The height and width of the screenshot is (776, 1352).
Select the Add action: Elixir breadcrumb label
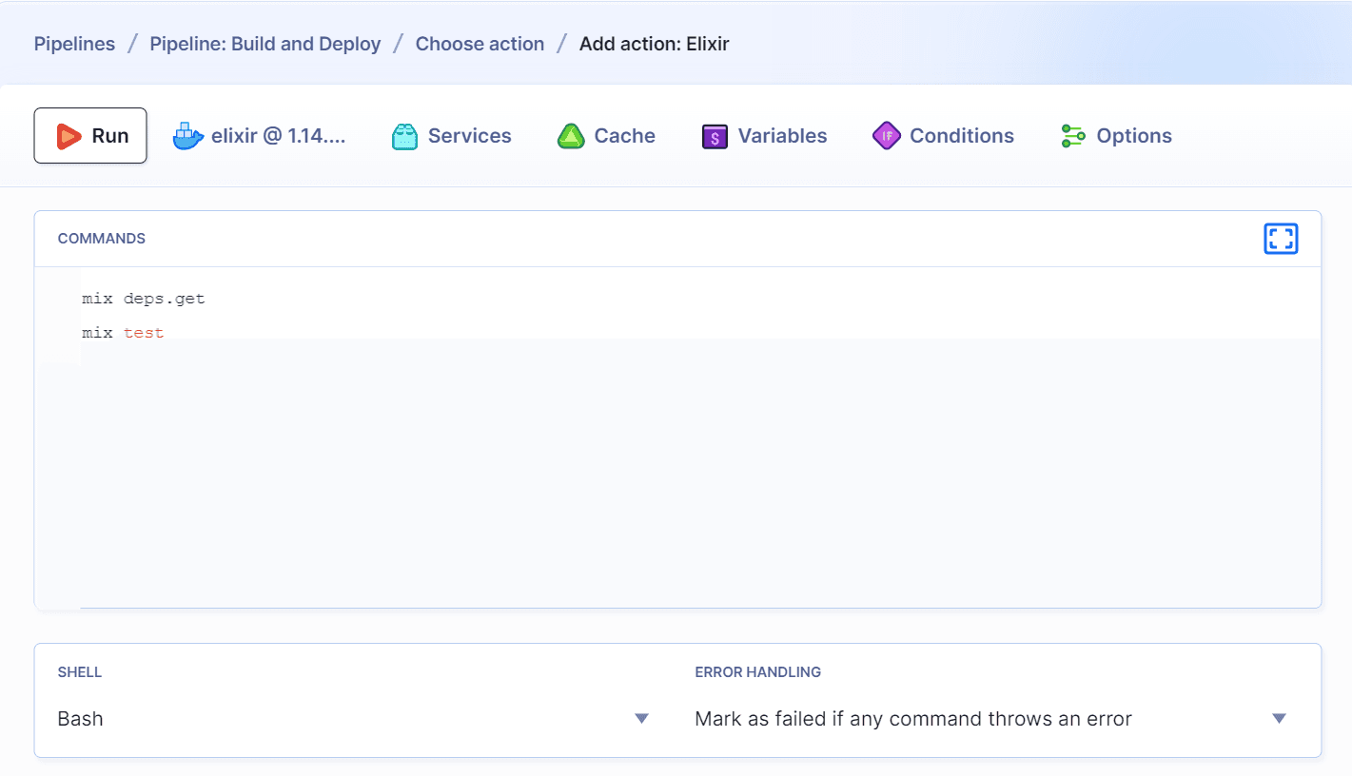pos(654,43)
